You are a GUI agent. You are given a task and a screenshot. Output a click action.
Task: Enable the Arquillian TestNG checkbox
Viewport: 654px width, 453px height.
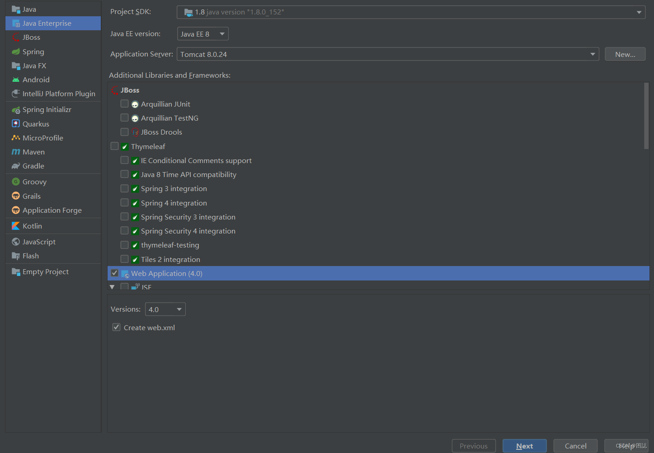pos(124,118)
